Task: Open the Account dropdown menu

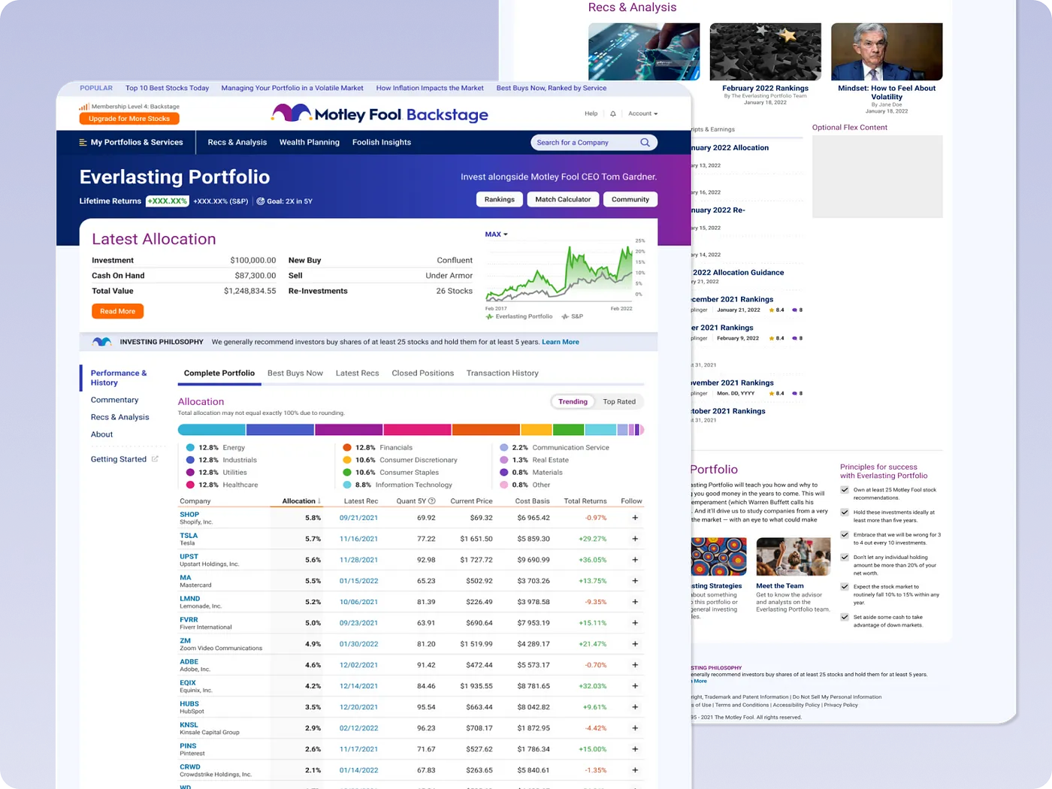Action: click(642, 113)
